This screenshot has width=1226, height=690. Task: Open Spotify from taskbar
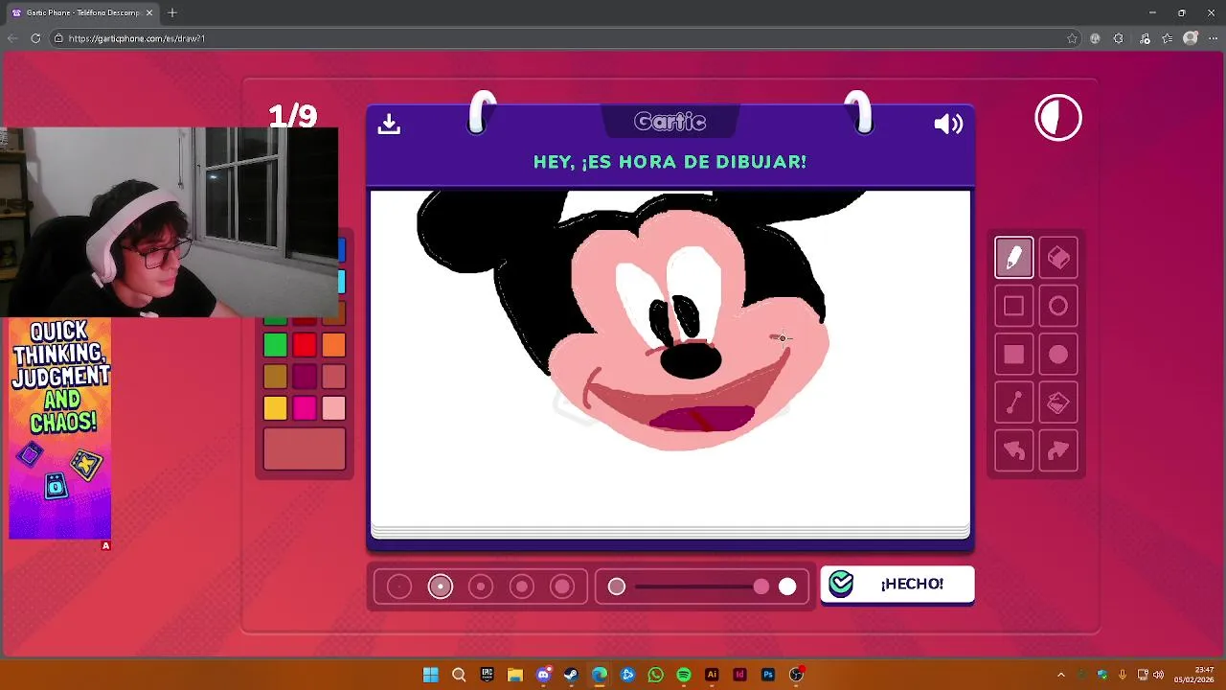(x=684, y=675)
